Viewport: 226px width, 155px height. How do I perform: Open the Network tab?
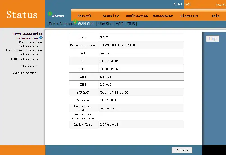[x=84, y=16]
